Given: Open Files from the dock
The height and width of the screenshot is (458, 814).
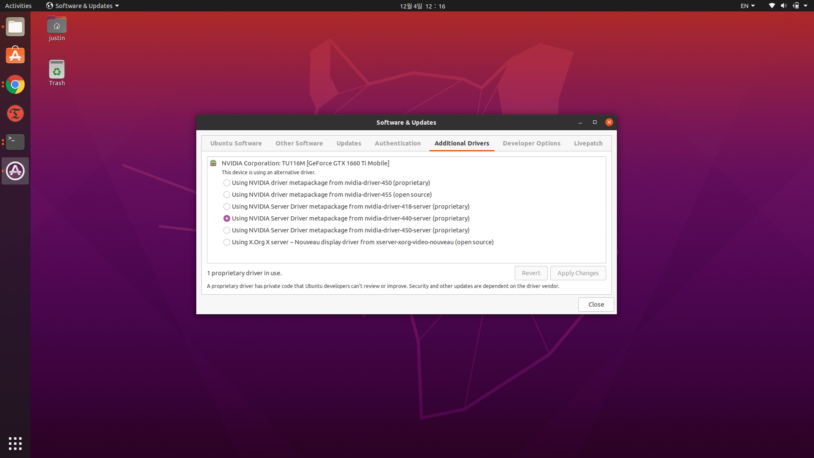Looking at the screenshot, I should tap(15, 27).
